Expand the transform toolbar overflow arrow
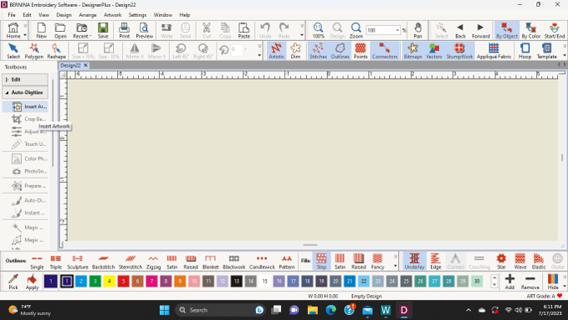Viewport: 568px width, 320px height. (x=259, y=55)
